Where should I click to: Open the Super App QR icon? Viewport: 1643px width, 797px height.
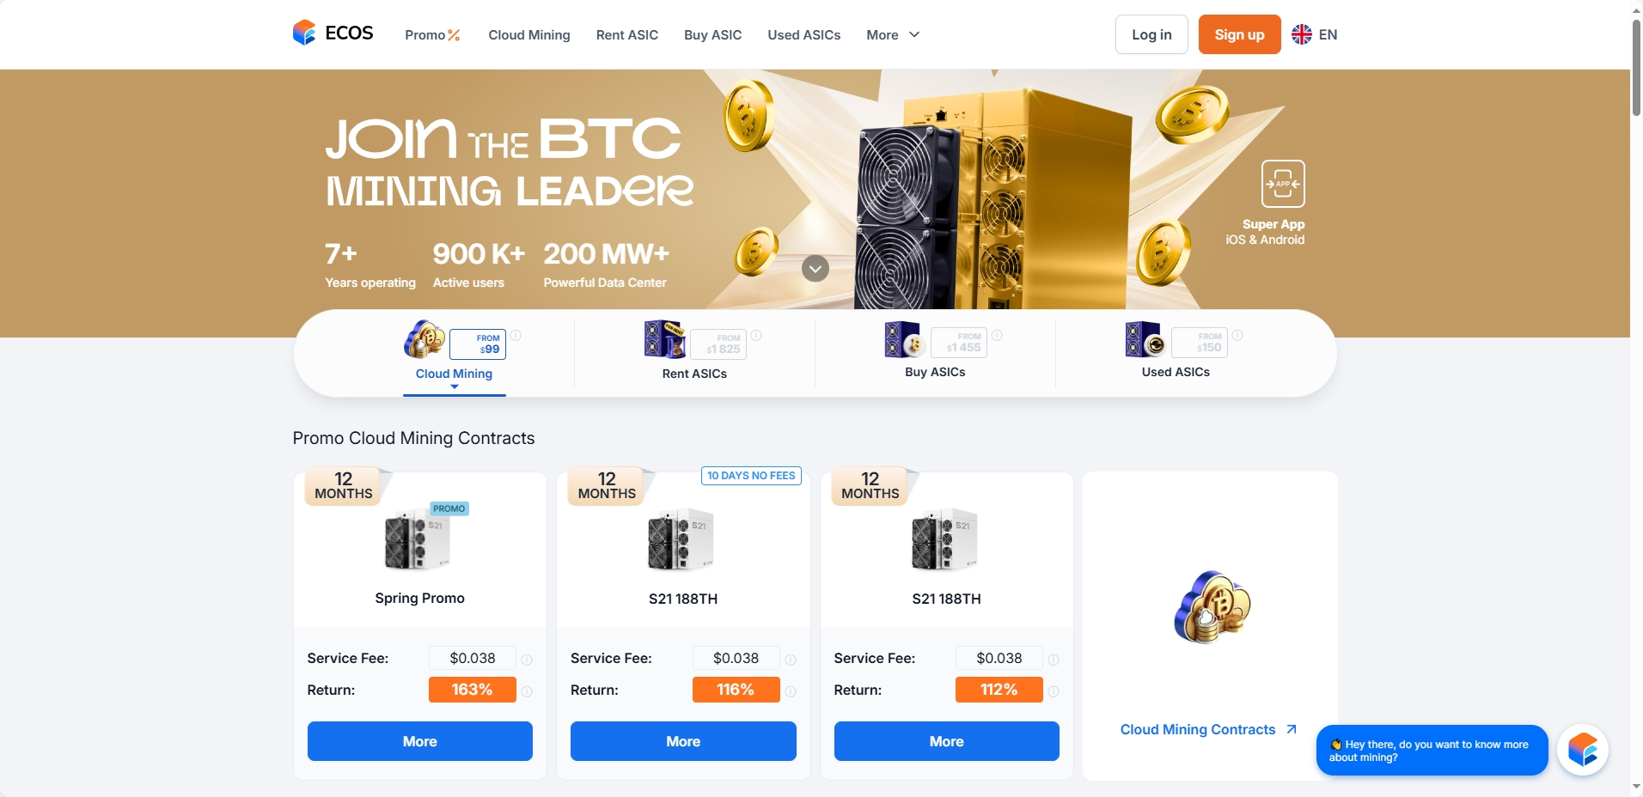tap(1282, 184)
